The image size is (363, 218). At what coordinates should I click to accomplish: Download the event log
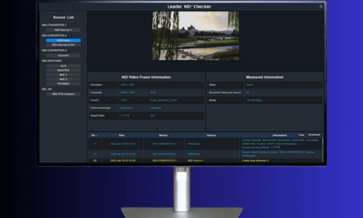[x=314, y=135]
